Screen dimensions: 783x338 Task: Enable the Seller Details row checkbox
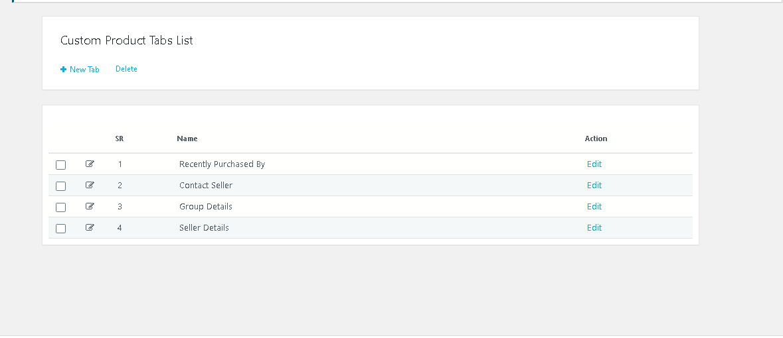(x=61, y=229)
